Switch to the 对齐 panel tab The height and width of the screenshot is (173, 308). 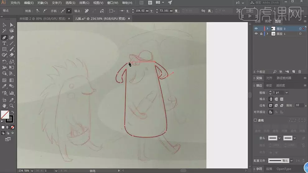[269, 78]
